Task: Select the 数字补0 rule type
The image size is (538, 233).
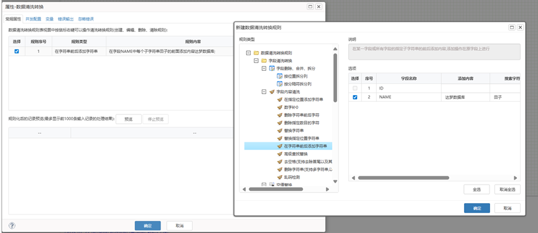Action: [x=291, y=107]
